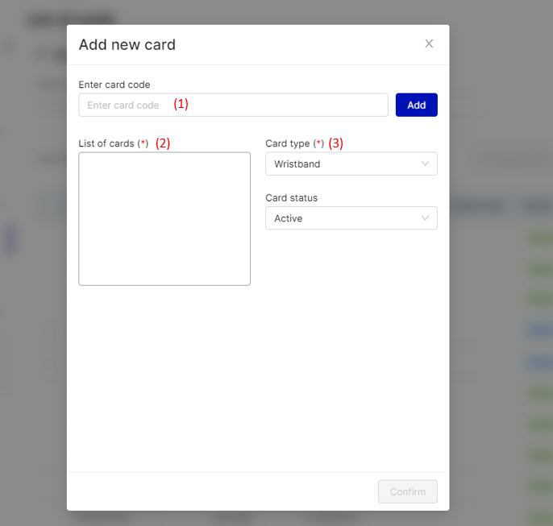Open the Wristband card type dropdown
This screenshot has width=553, height=526.
[351, 164]
